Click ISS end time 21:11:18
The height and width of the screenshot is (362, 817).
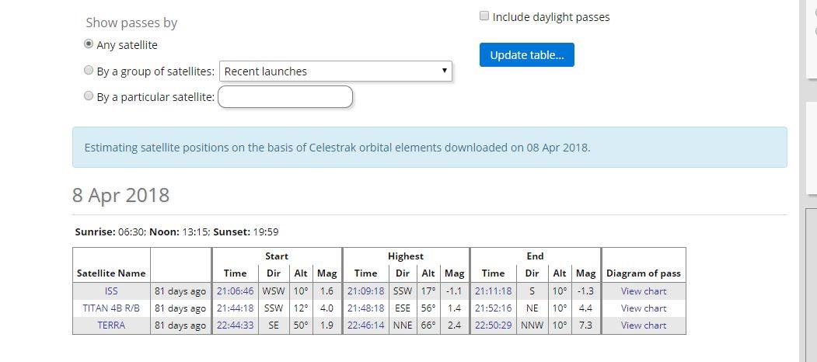[493, 291]
